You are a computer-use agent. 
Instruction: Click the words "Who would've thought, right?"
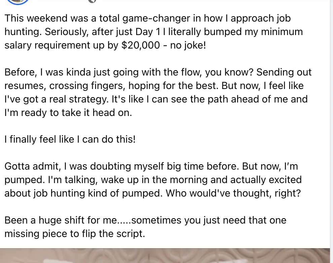click(233, 193)
